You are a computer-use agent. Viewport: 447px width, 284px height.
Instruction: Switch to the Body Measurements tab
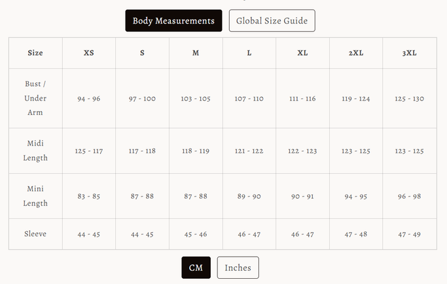(x=173, y=21)
